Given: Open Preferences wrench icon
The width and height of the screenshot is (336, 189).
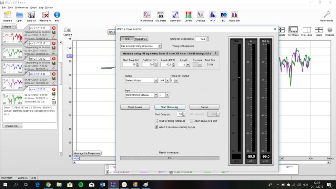Looking at the screenshot, I should point(326,16).
